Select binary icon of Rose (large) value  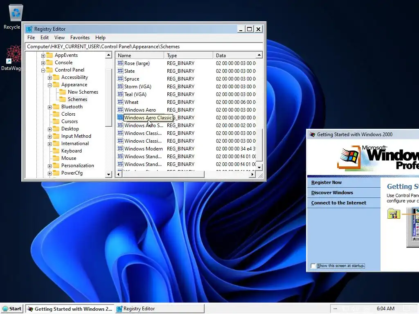[x=120, y=63]
